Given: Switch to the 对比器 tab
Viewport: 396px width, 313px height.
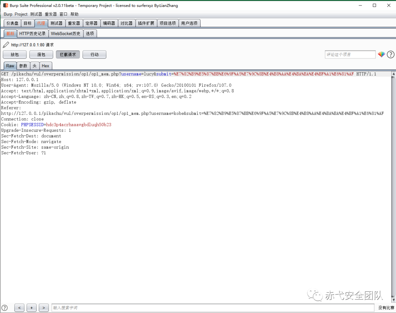Looking at the screenshot, I should point(126,23).
